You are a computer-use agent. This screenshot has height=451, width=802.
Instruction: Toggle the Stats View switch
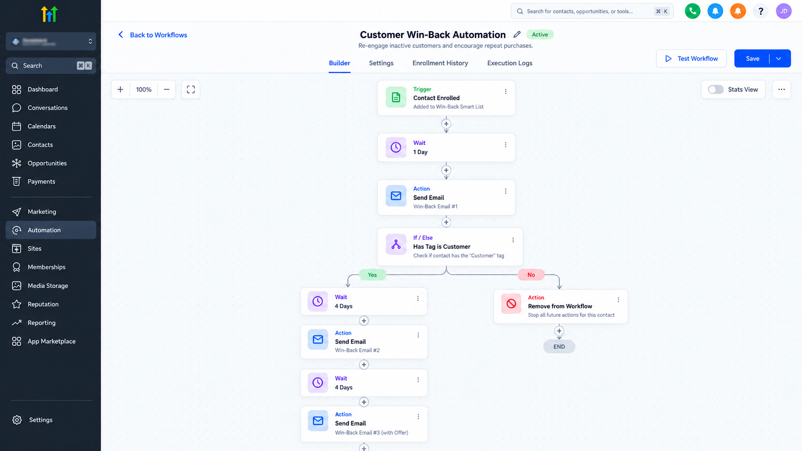716,90
